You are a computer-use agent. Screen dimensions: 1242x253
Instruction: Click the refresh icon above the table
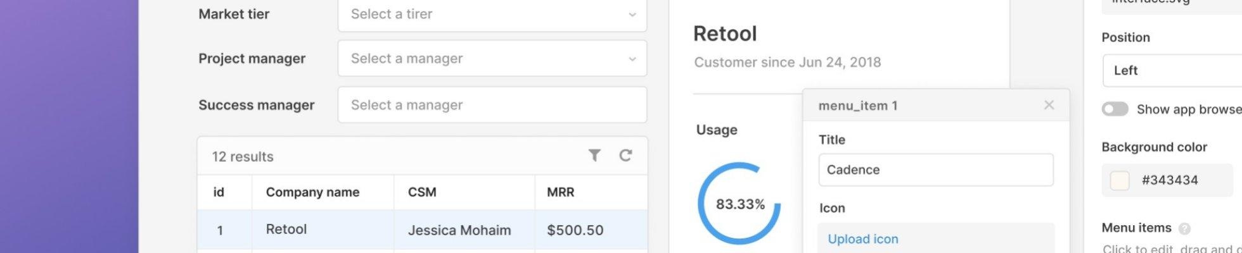pos(625,156)
